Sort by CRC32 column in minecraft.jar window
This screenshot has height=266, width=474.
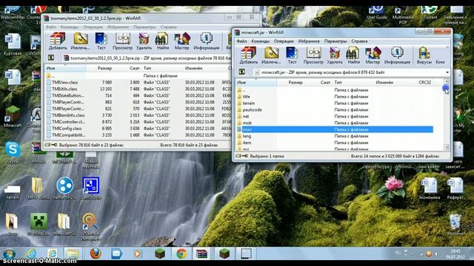click(x=424, y=82)
